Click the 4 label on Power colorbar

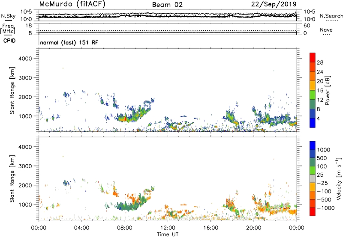(319, 118)
